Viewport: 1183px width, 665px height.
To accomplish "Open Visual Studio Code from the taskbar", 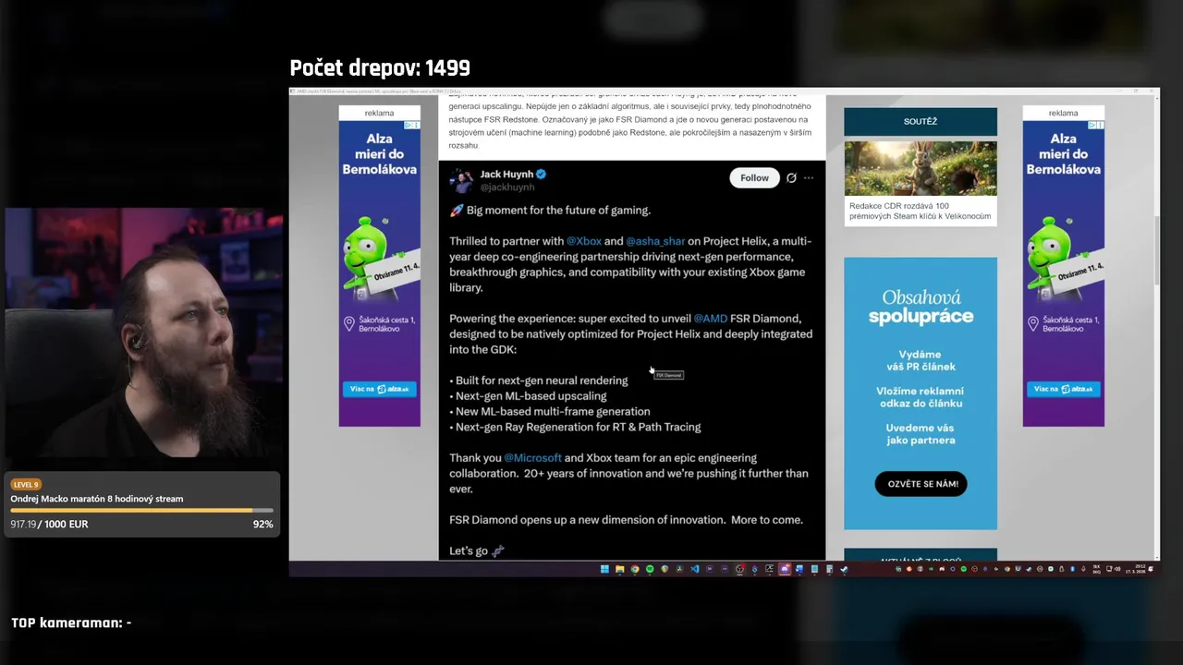I will pos(695,569).
